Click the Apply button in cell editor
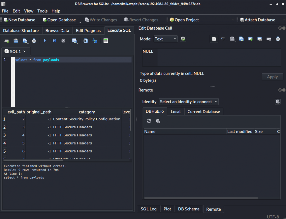Image resolution: width=286 pixels, height=219 pixels. (272, 77)
